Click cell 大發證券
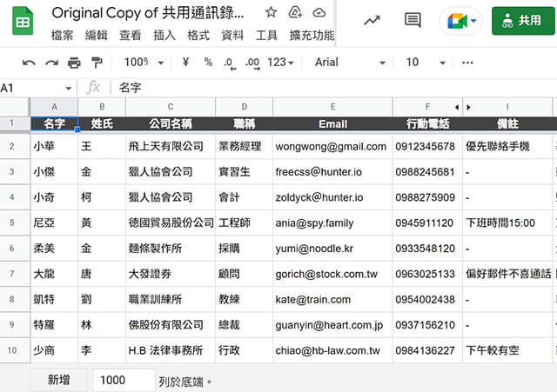The height and width of the screenshot is (392, 557). (171, 274)
